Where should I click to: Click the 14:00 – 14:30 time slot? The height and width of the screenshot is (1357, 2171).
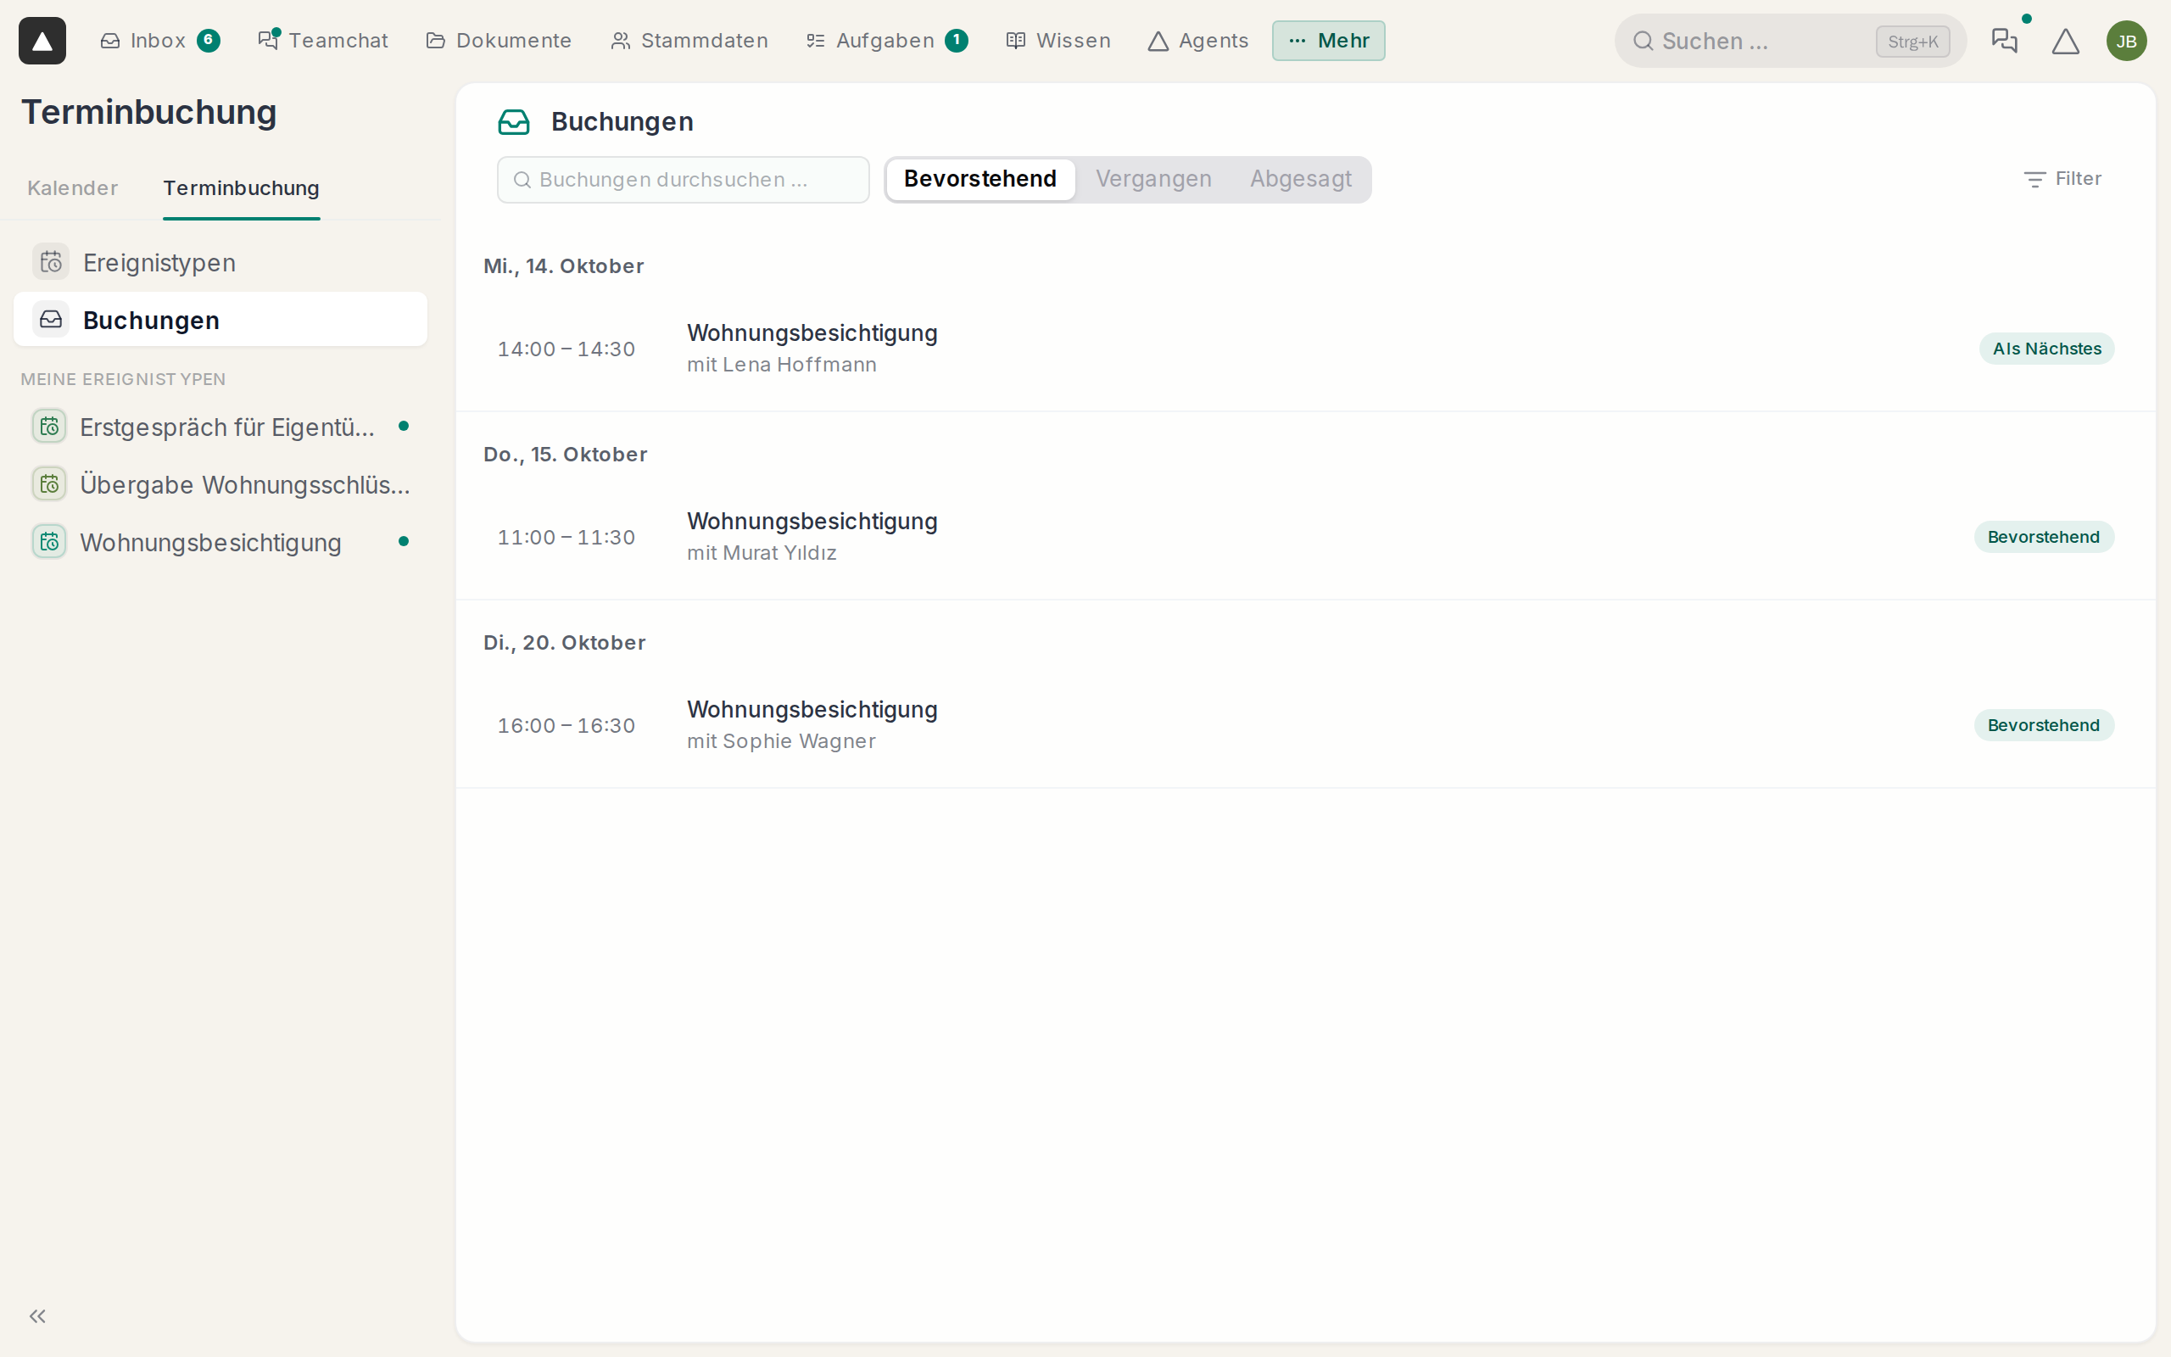point(566,349)
